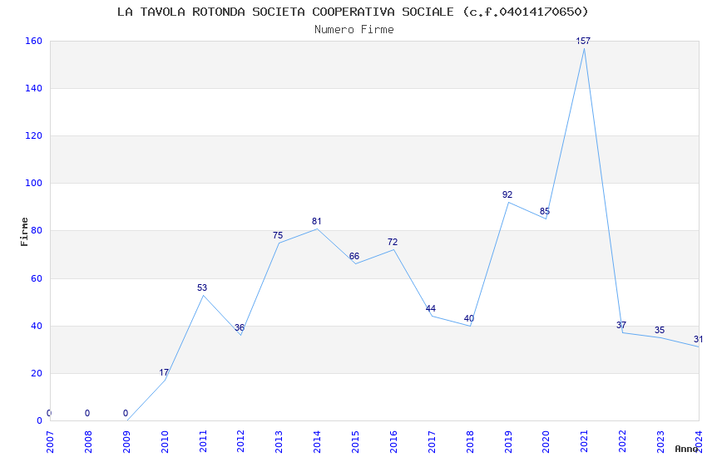Viewport: 707px width, 457px height.
Task: Click the y-axis value 140
Action: click(33, 88)
